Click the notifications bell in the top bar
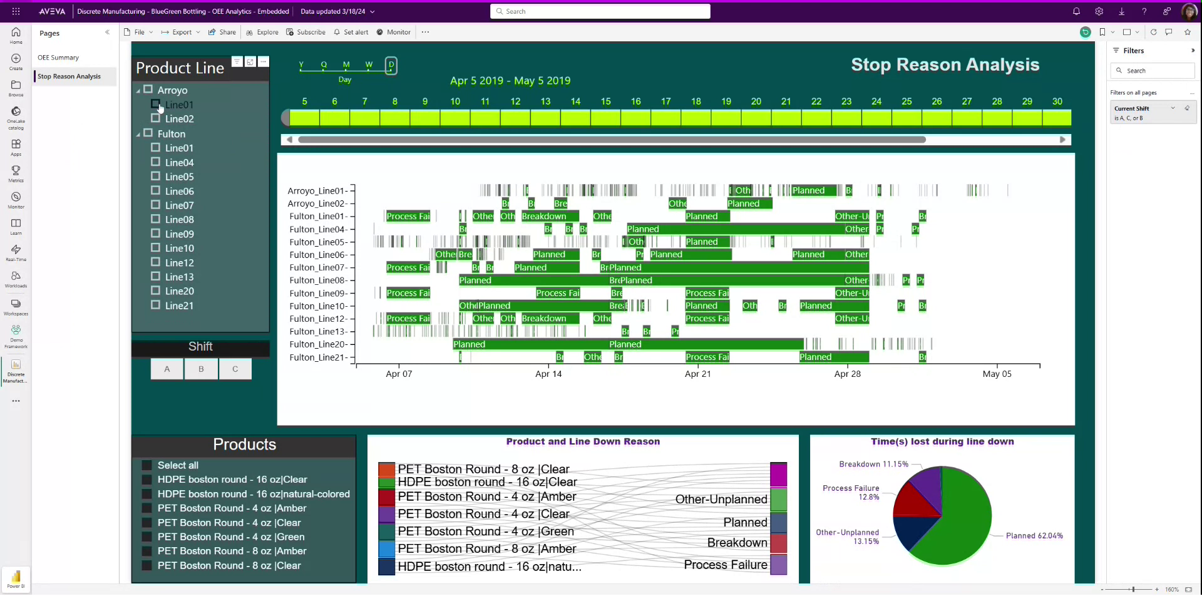The width and height of the screenshot is (1202, 596). pos(1076,11)
